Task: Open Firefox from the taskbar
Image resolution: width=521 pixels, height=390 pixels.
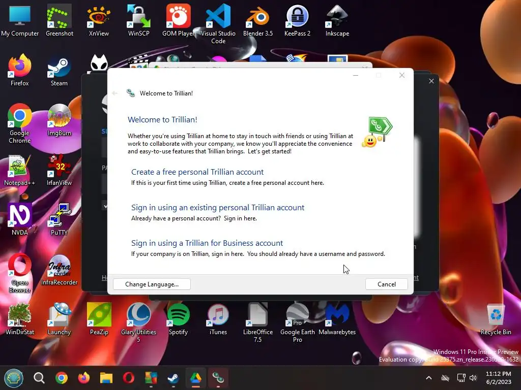Action: 84,378
